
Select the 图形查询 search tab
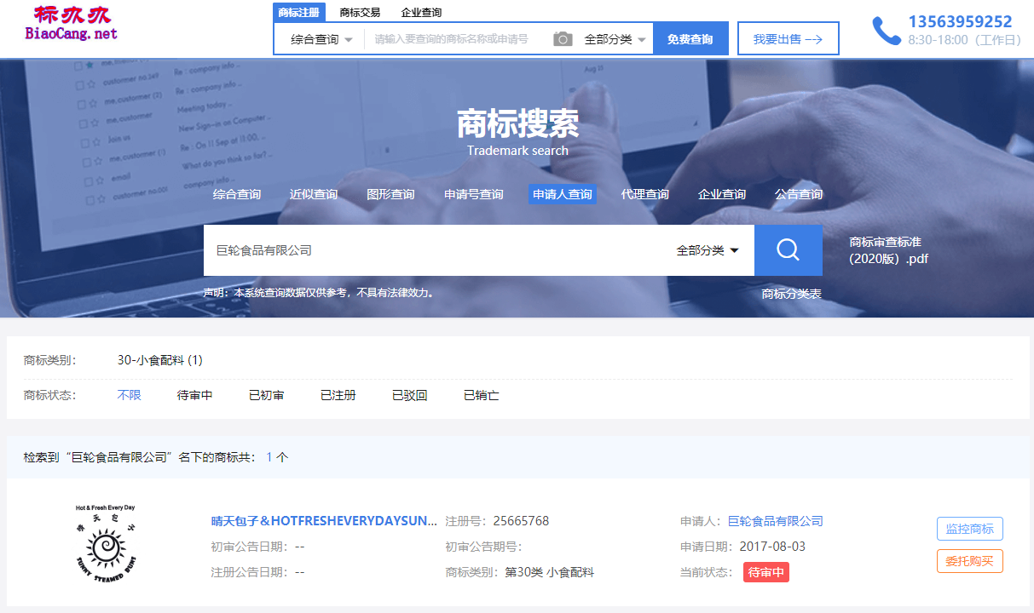[390, 194]
